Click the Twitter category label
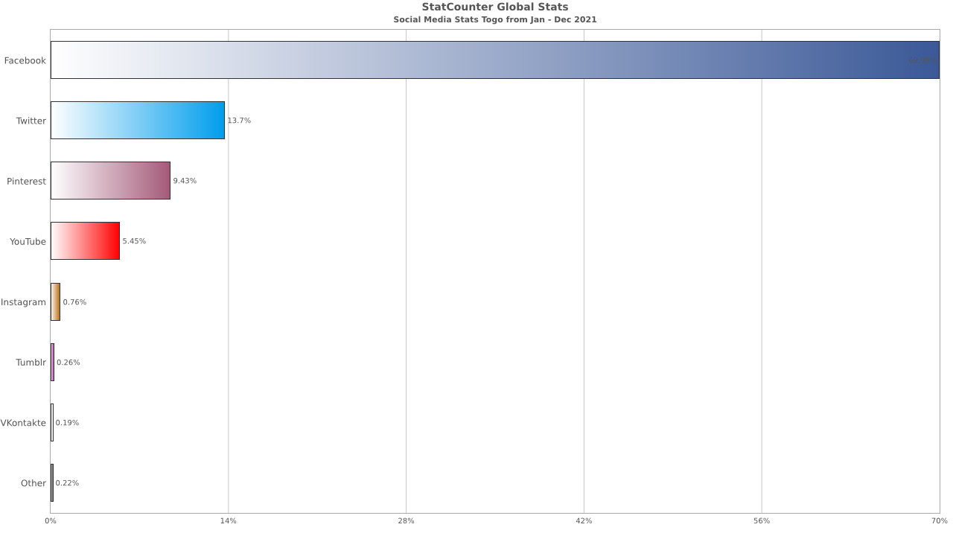This screenshot has height=536, width=953. pyautogui.click(x=31, y=121)
